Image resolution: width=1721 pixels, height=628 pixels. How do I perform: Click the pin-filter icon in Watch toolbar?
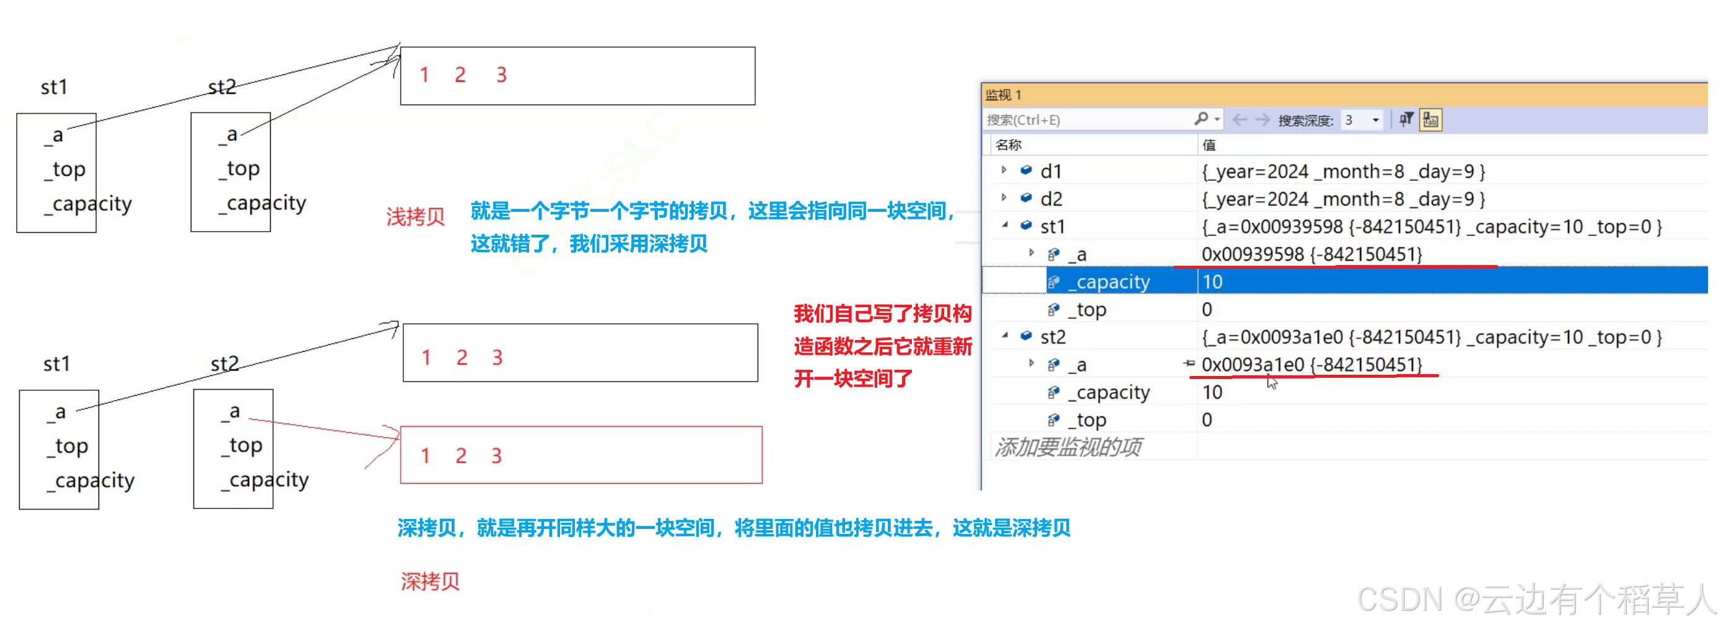(1406, 120)
